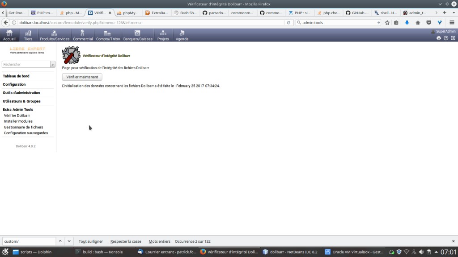The width and height of the screenshot is (458, 257).
Task: Open Configuration sidebar link
Action: [x=14, y=84]
